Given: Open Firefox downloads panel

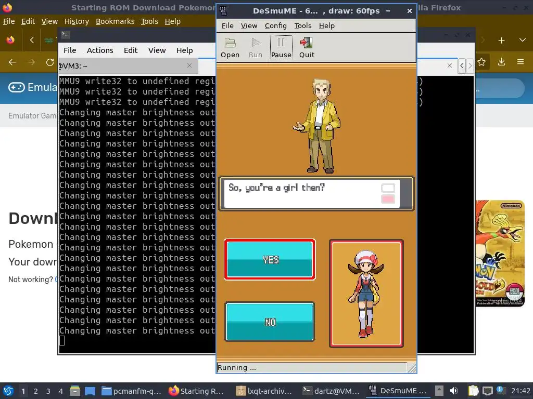Looking at the screenshot, I should click(501, 62).
